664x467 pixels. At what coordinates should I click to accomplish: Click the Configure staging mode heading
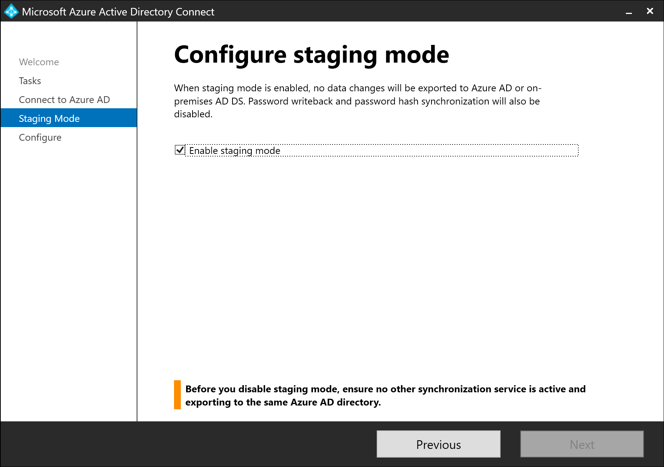click(x=311, y=55)
